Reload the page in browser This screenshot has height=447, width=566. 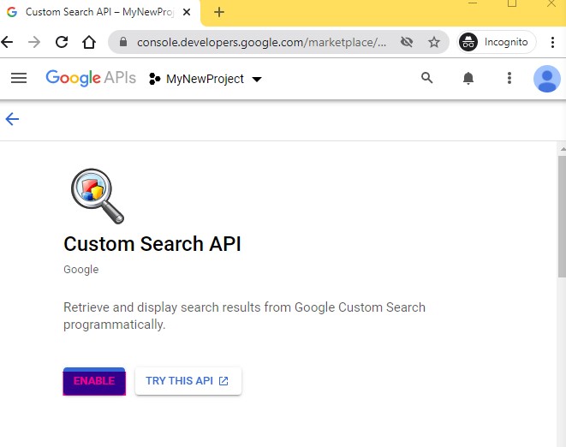[62, 42]
